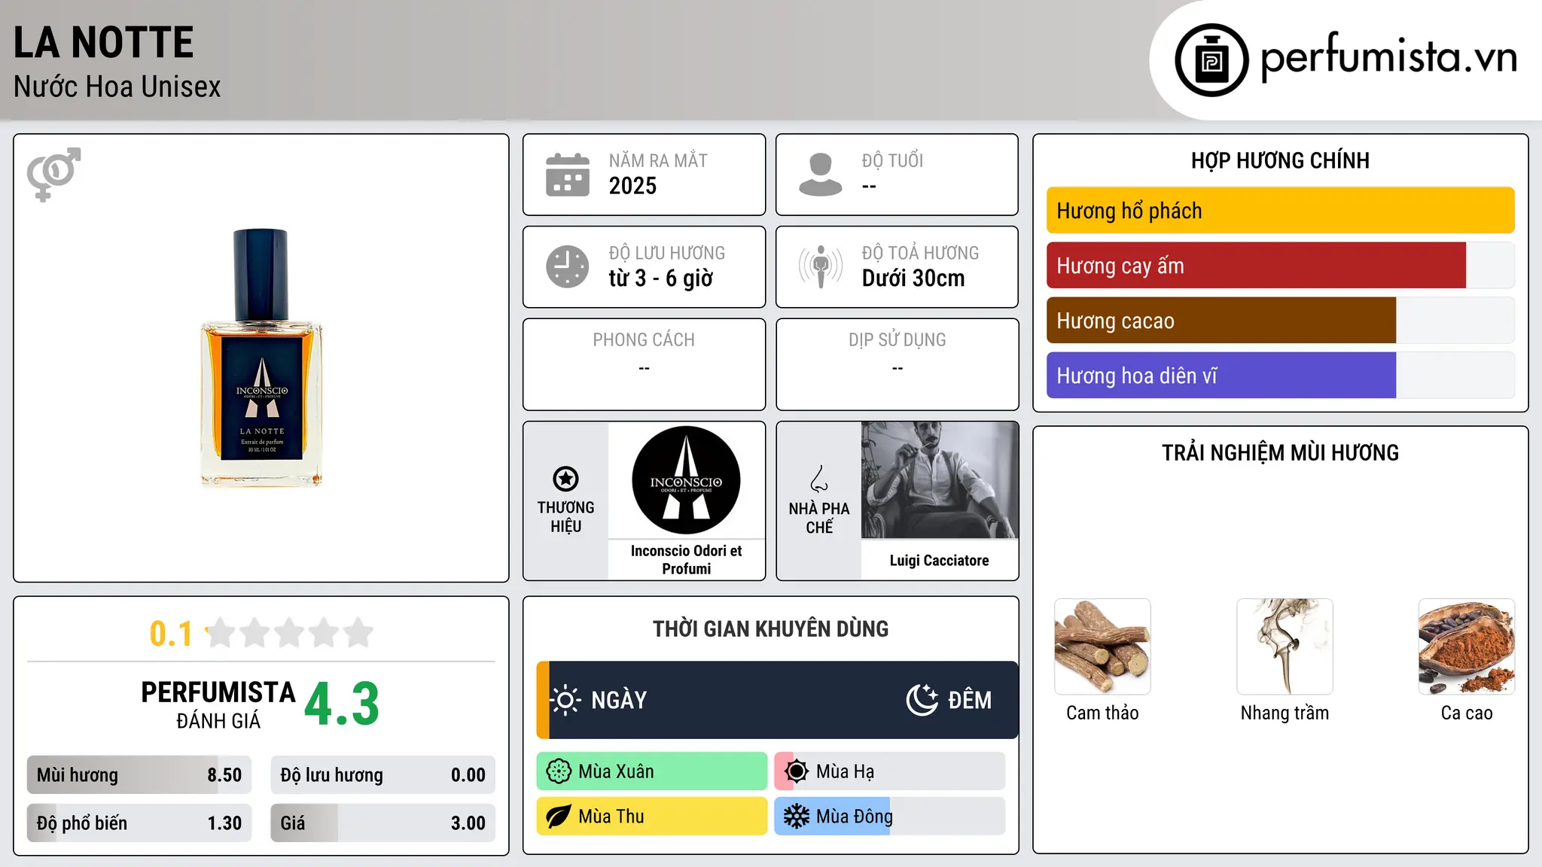
Task: Click the DỊP SỬ DỤNG label
Action: pyautogui.click(x=897, y=340)
